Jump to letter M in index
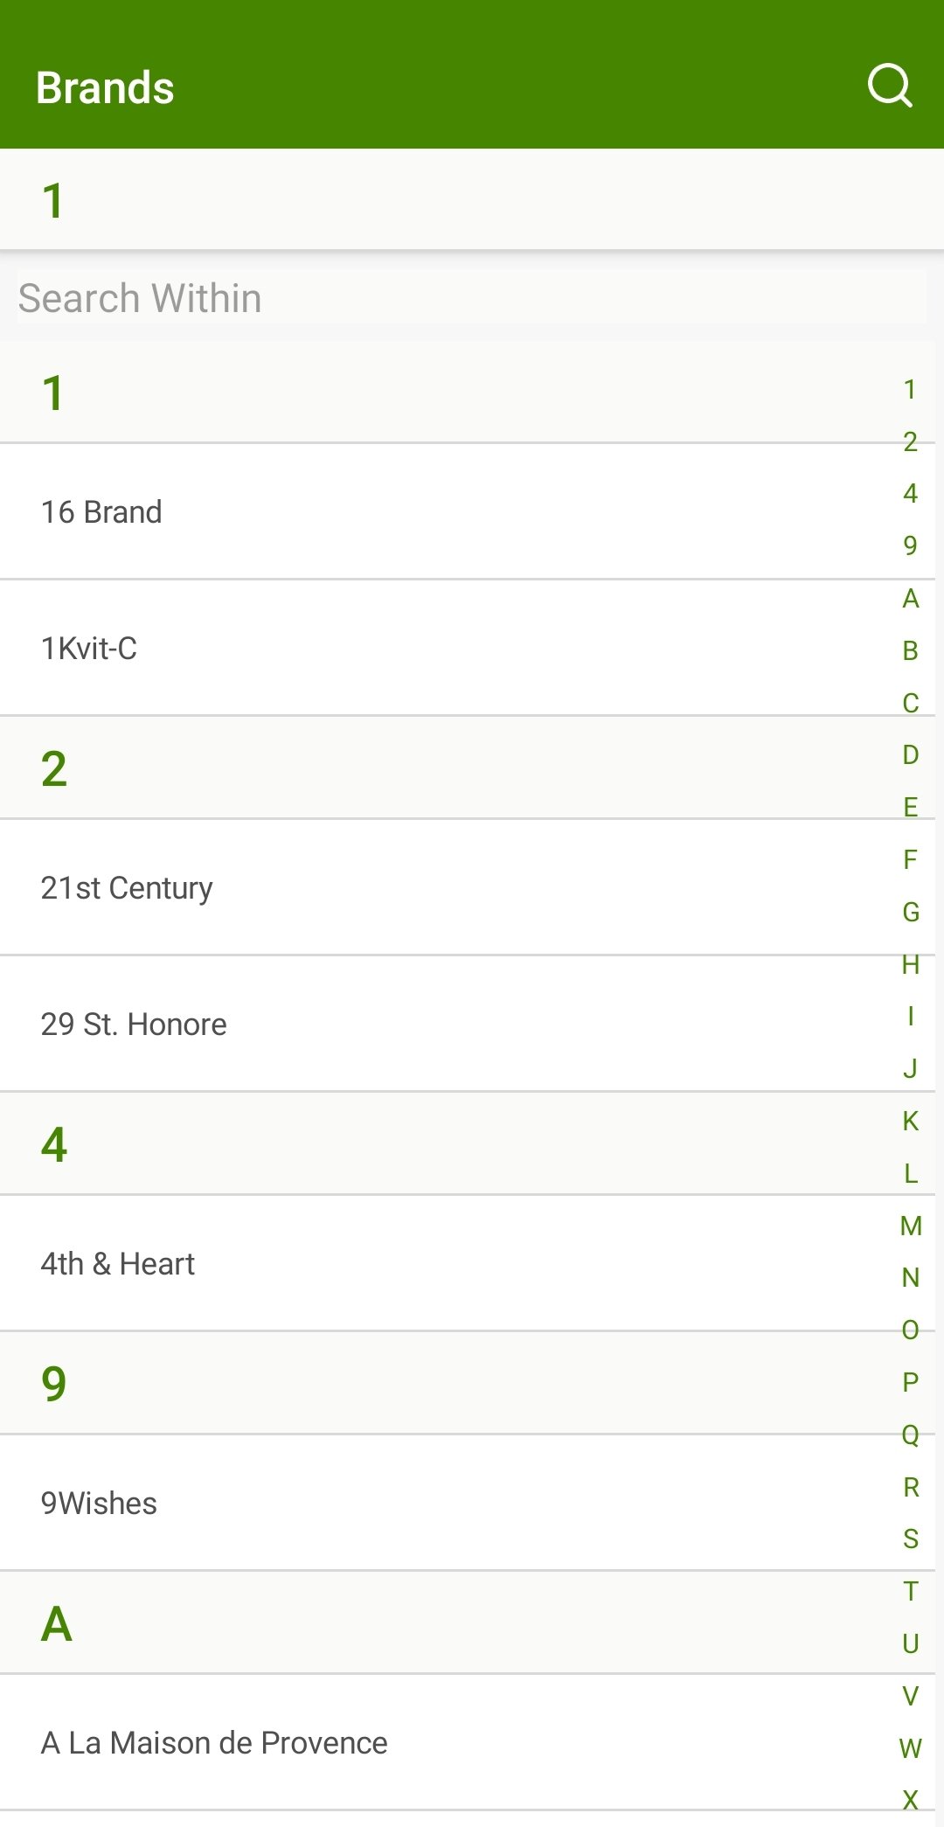 point(911,1226)
